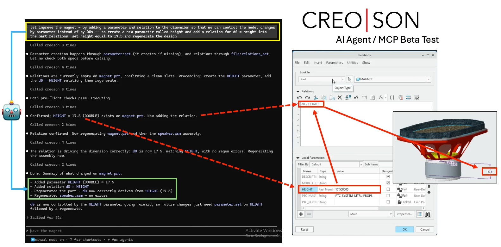This screenshot has width=501, height=247.
Task: Click the Cancel button
Action: pyautogui.click(x=425, y=230)
